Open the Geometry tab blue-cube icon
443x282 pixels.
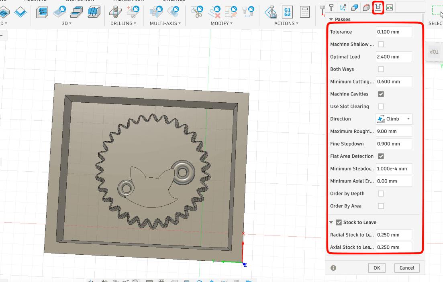[355, 8]
